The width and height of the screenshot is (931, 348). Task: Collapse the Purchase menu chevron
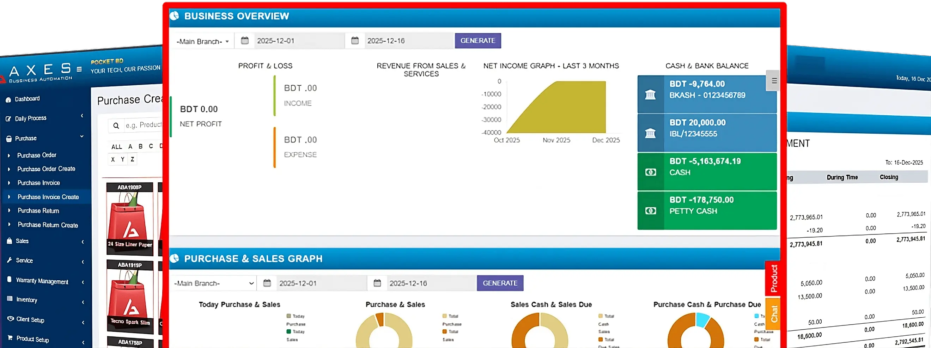click(x=82, y=136)
